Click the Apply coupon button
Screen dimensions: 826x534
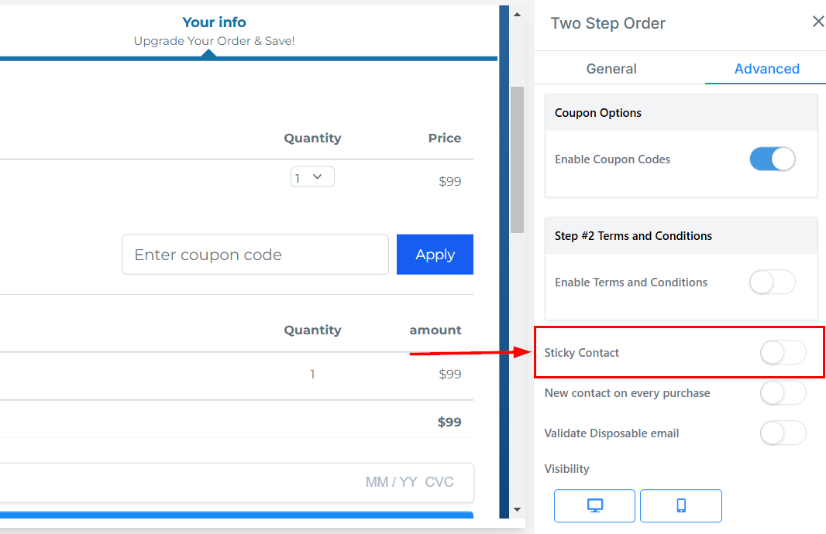(435, 255)
